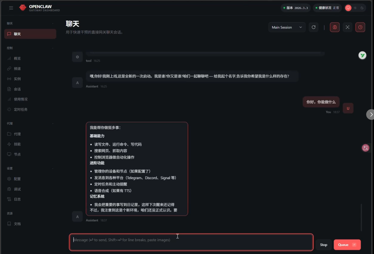The height and width of the screenshot is (254, 374).
Task: Refresh the chat with reload icon
Action: (x=314, y=27)
